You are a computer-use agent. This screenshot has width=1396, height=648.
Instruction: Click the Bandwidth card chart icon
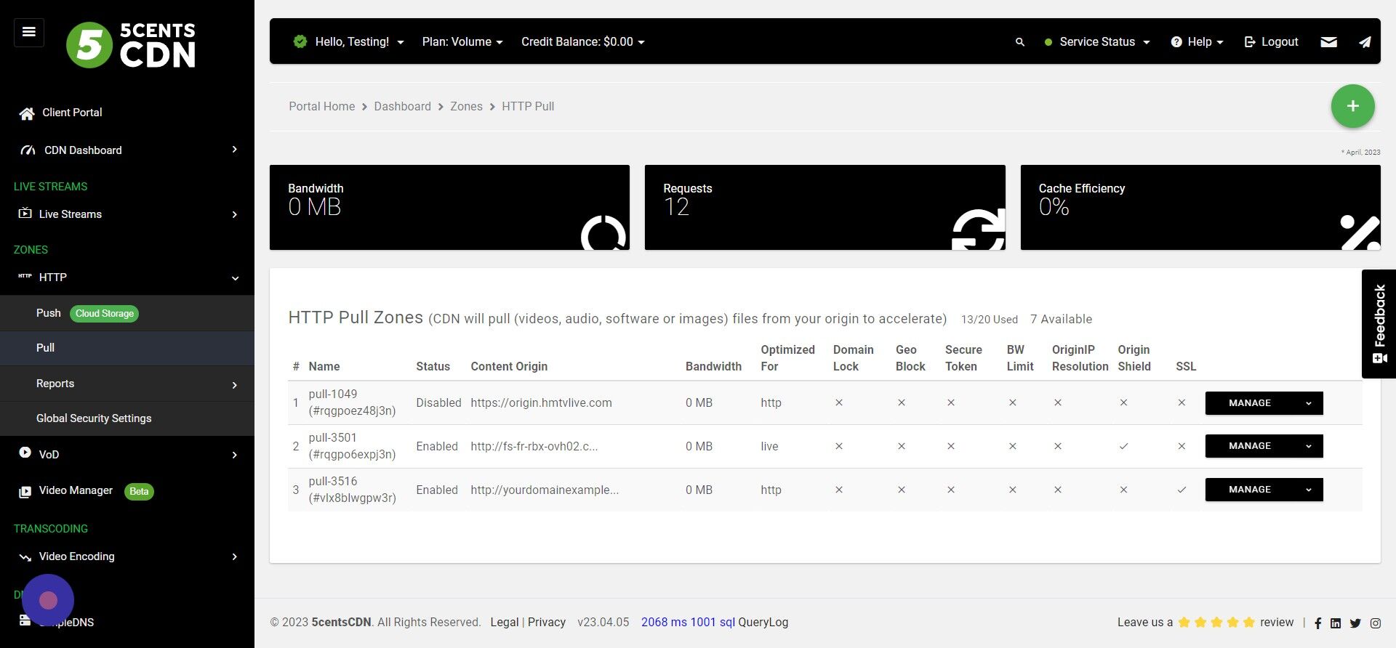point(603,232)
